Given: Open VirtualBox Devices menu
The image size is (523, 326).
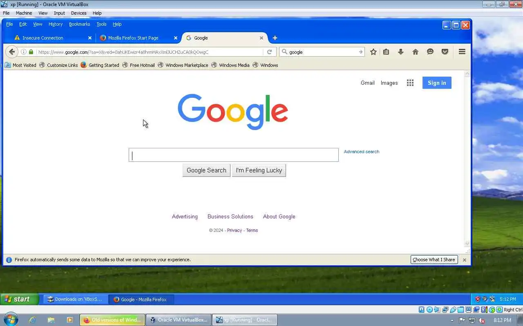Looking at the screenshot, I should pyautogui.click(x=78, y=13).
